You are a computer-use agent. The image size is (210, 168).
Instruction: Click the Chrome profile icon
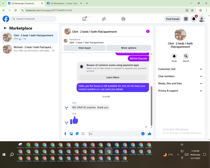click(x=200, y=10)
